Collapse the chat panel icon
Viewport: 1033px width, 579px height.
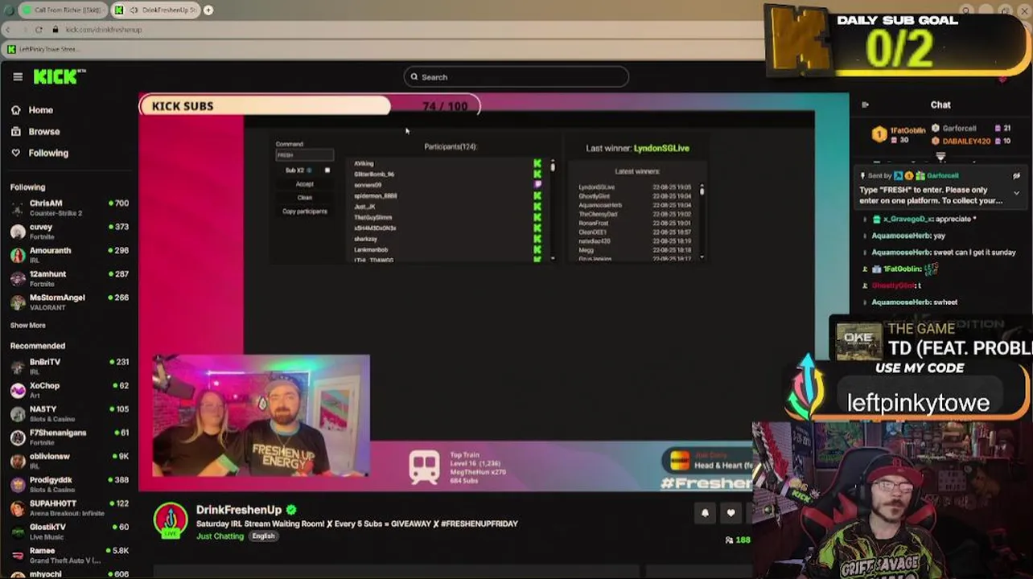865,105
